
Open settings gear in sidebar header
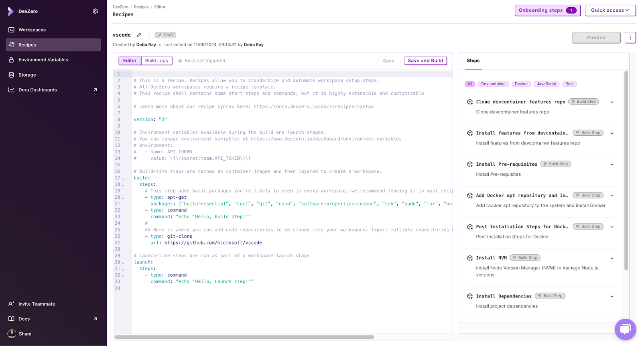pyautogui.click(x=95, y=11)
